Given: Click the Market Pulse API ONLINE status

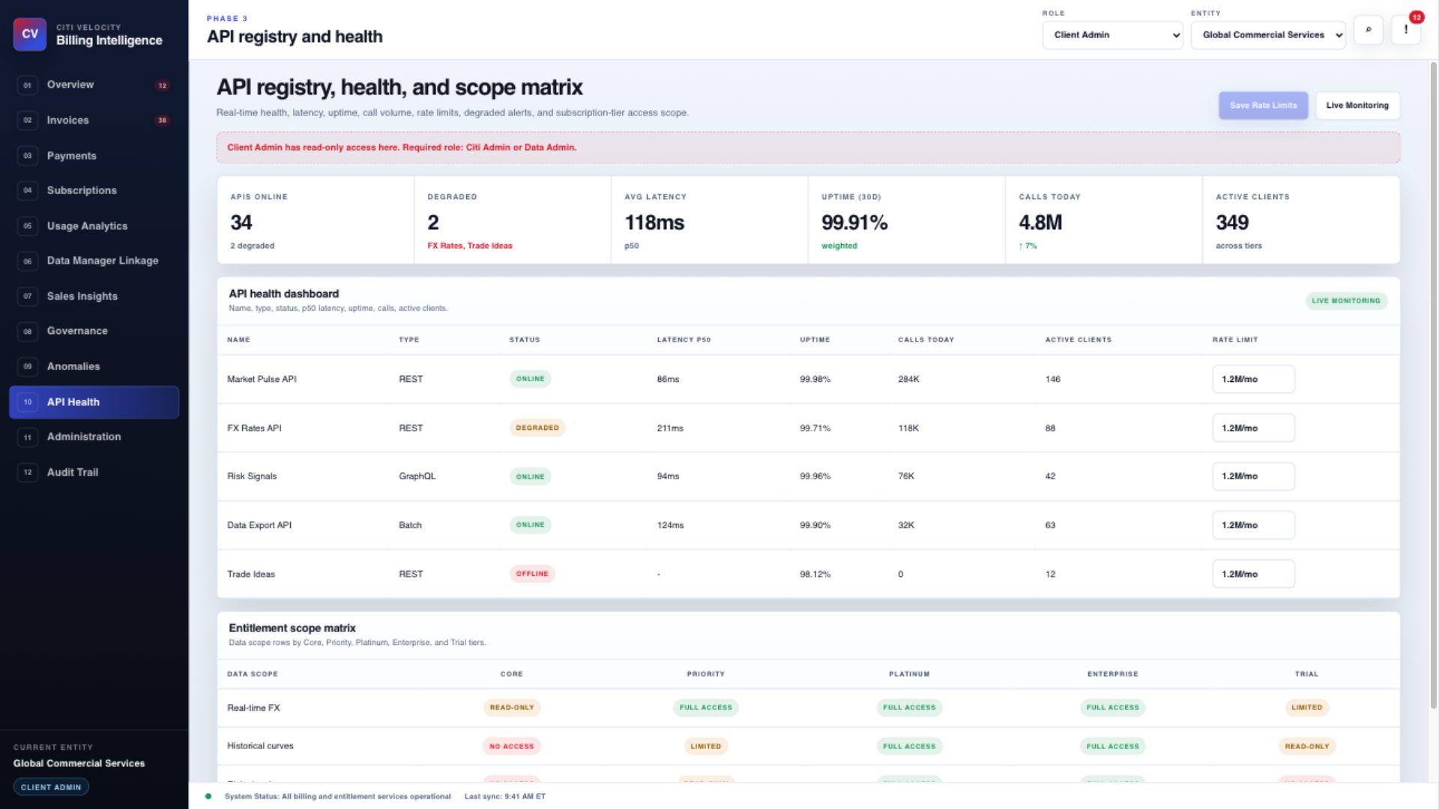Looking at the screenshot, I should pos(530,379).
